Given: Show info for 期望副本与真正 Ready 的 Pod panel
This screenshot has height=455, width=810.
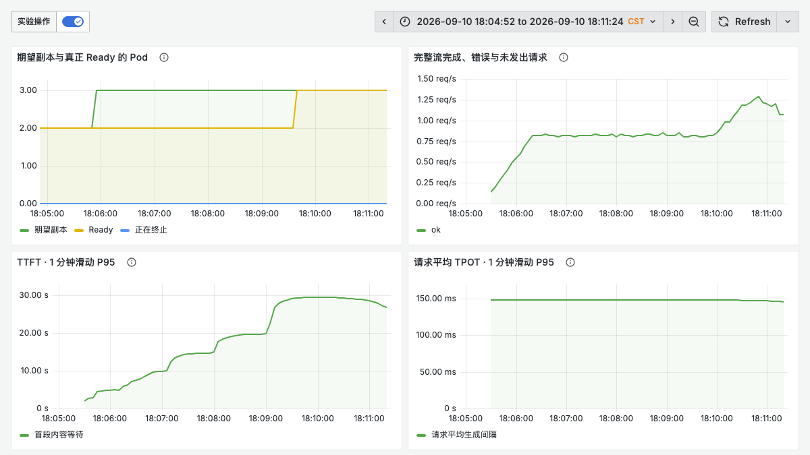Looking at the screenshot, I should click(164, 57).
